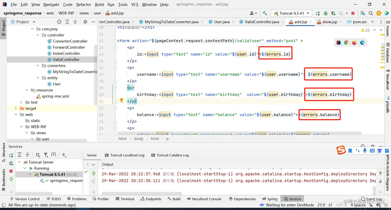Open the Services filter funnel
391x210 pixels.
46,155
